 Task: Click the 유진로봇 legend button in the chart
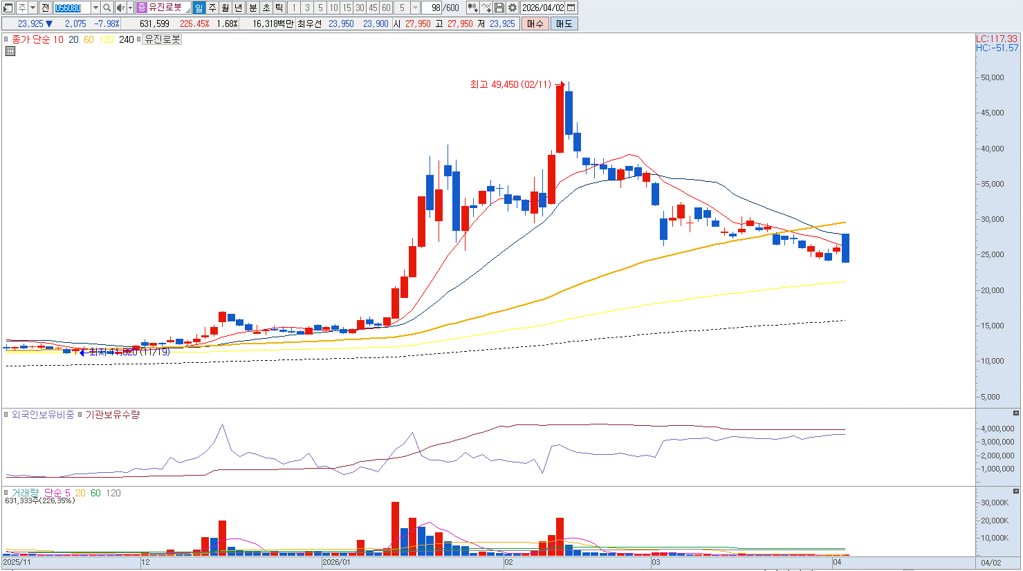[x=163, y=39]
